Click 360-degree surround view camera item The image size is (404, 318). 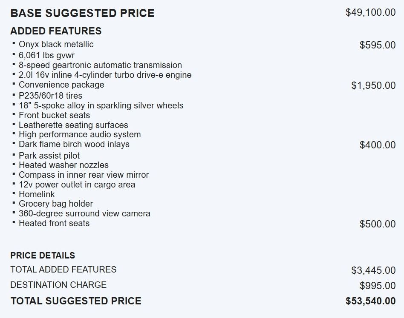(x=84, y=213)
